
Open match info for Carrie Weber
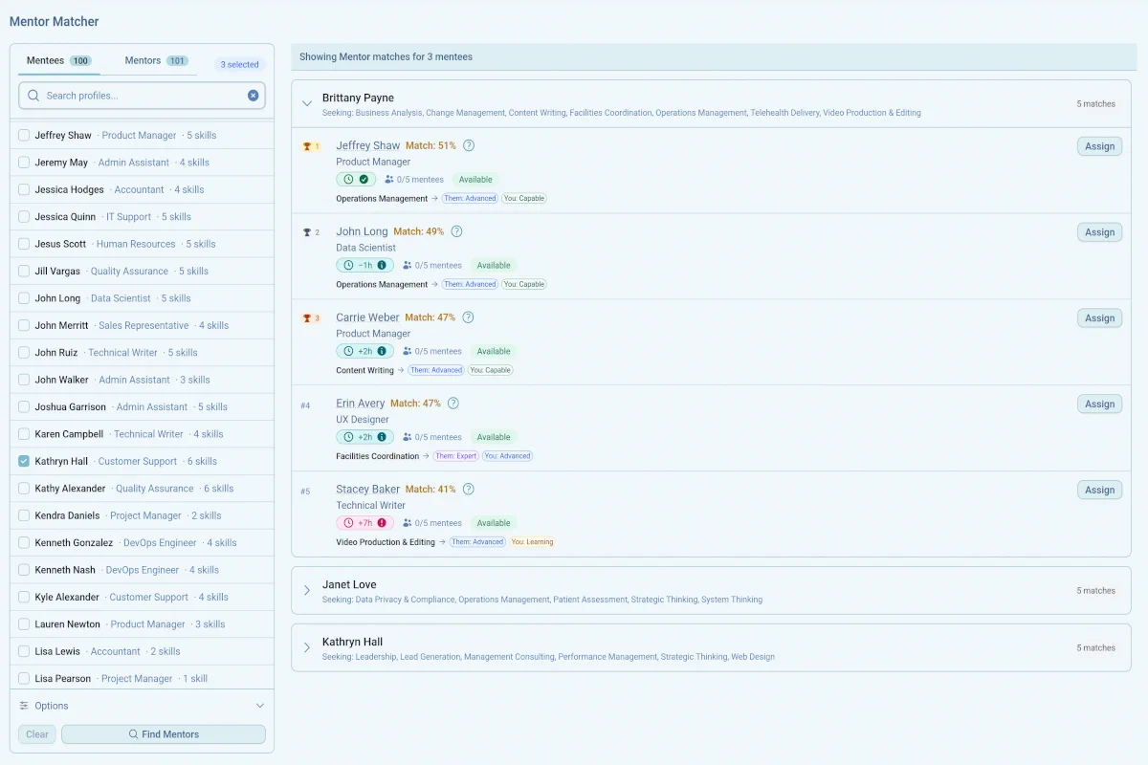[468, 317]
